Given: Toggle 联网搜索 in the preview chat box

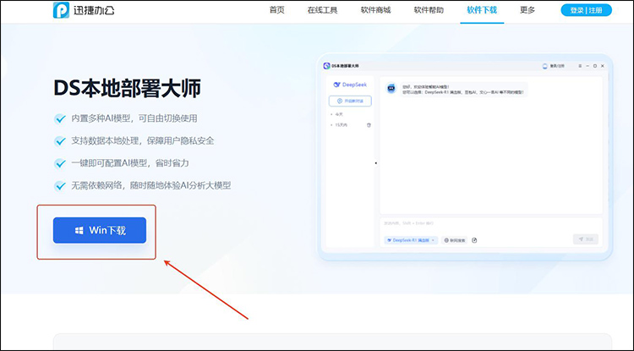Looking at the screenshot, I should (455, 240).
